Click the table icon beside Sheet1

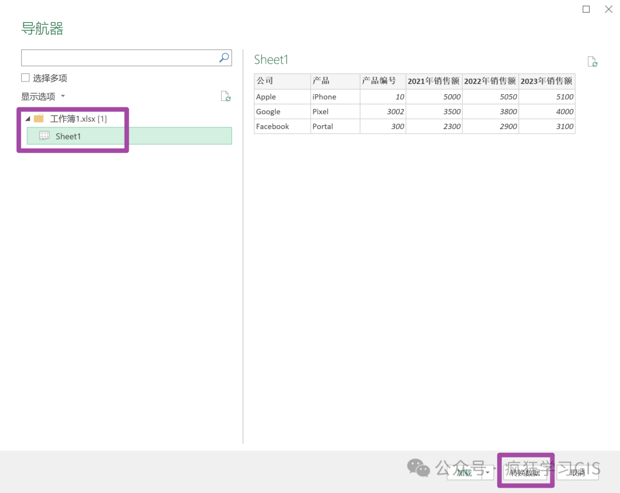(44, 136)
